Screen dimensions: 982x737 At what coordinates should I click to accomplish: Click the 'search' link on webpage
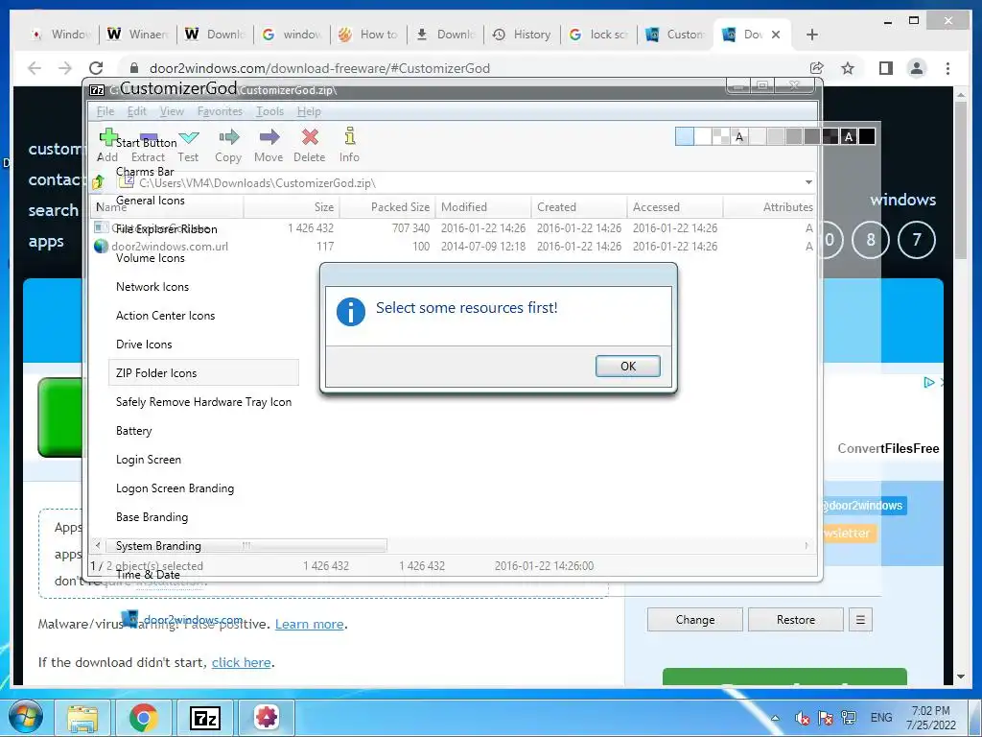point(54,210)
